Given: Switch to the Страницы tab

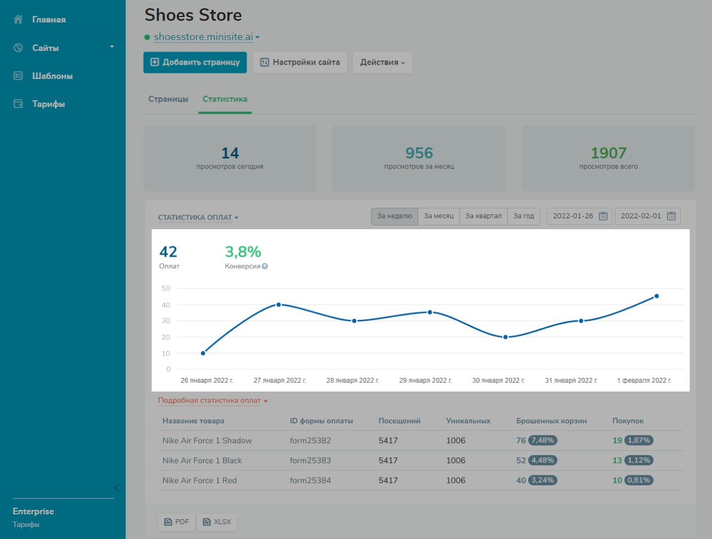Looking at the screenshot, I should point(168,99).
